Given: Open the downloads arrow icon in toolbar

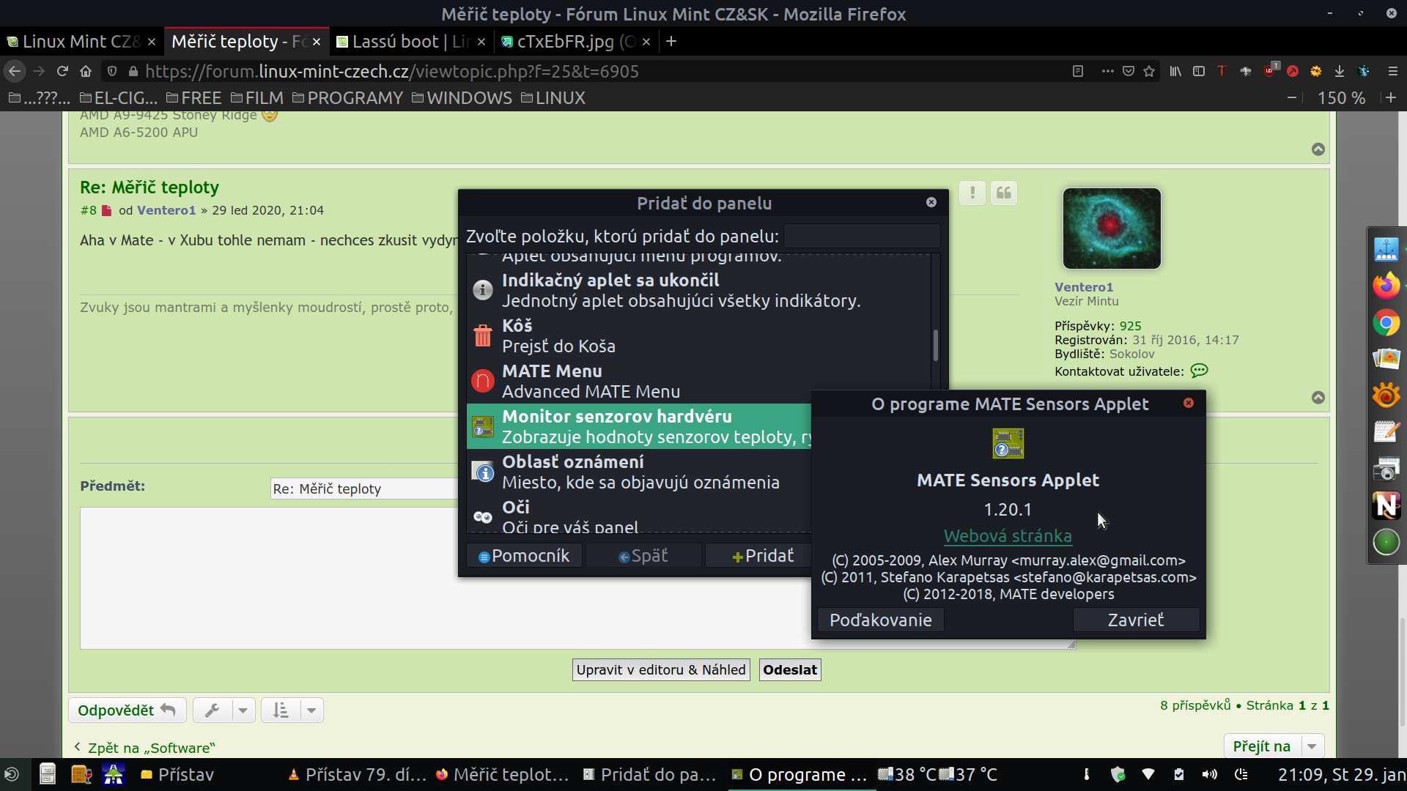Looking at the screenshot, I should (1340, 71).
